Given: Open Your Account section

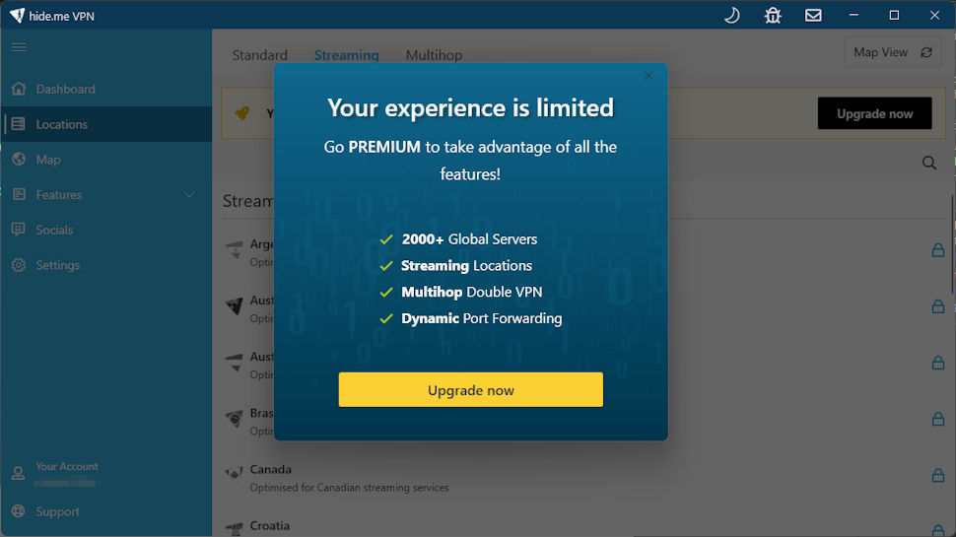Looking at the screenshot, I should (106, 474).
